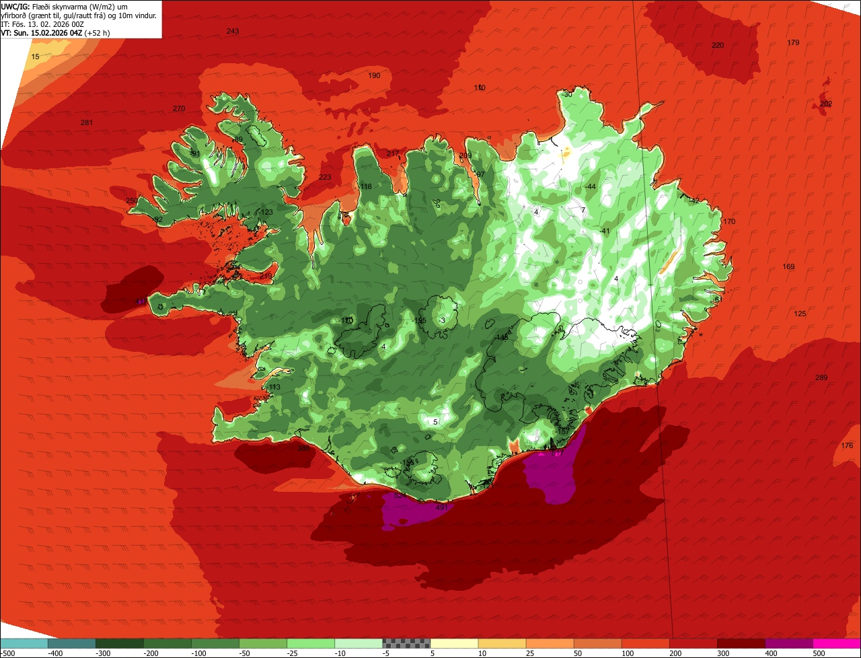Image resolution: width=861 pixels, height=658 pixels.
Task: Click the '281' value in the northwest sea
Action: [86, 122]
